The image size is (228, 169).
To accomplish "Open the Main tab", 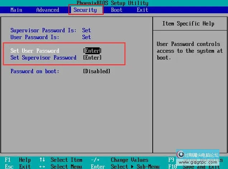I will [x=16, y=10].
